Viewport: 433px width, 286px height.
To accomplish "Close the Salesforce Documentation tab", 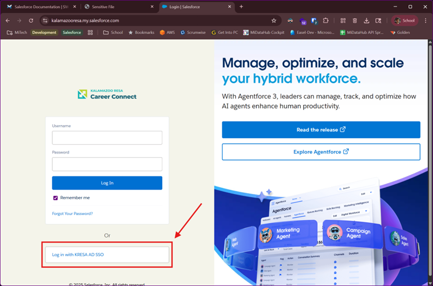I will click(x=75, y=7).
